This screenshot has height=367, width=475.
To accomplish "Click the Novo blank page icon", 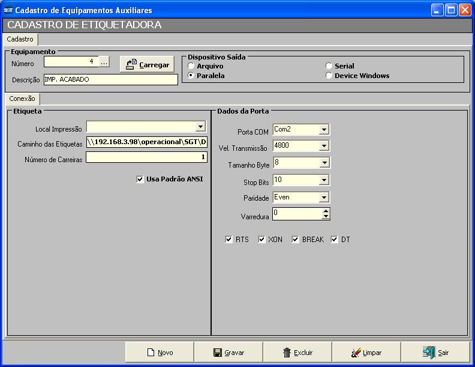I will (151, 353).
